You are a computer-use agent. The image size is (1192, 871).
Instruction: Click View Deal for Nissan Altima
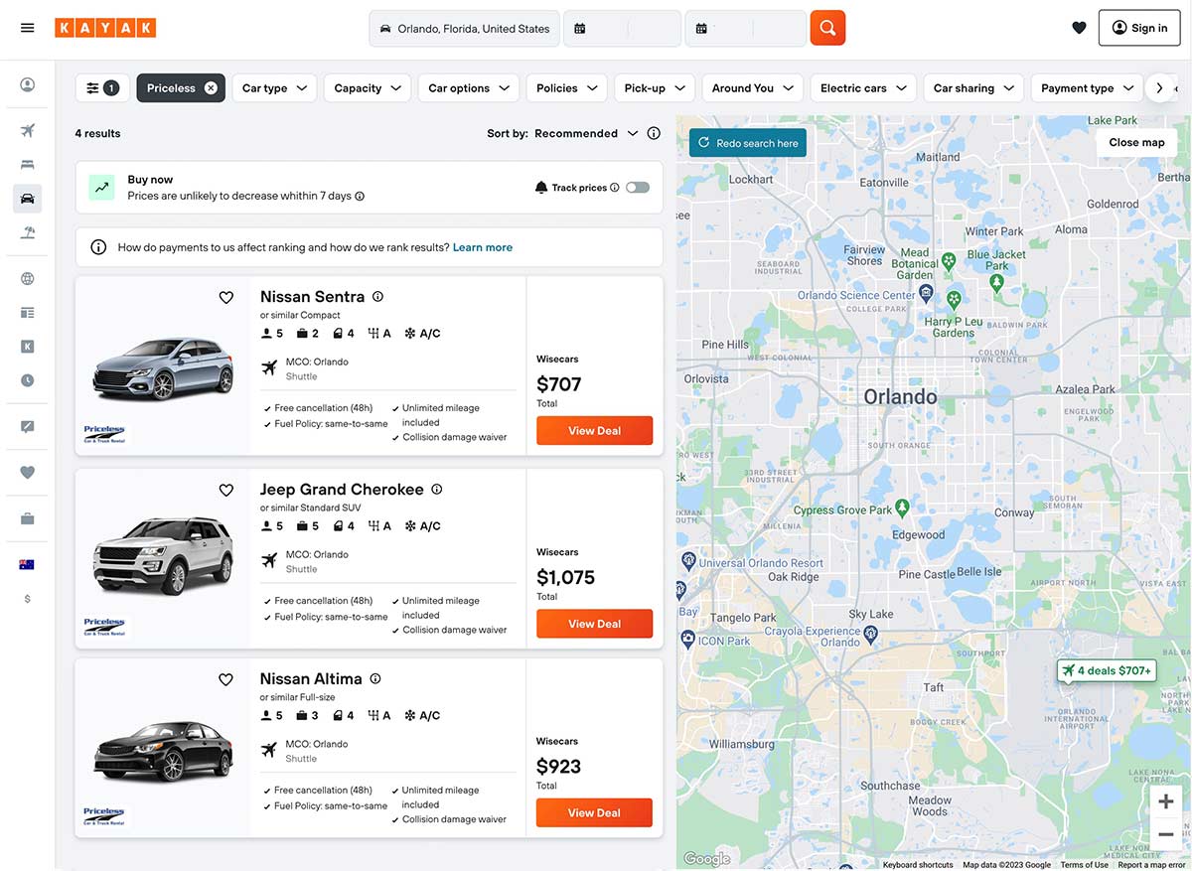tap(594, 812)
